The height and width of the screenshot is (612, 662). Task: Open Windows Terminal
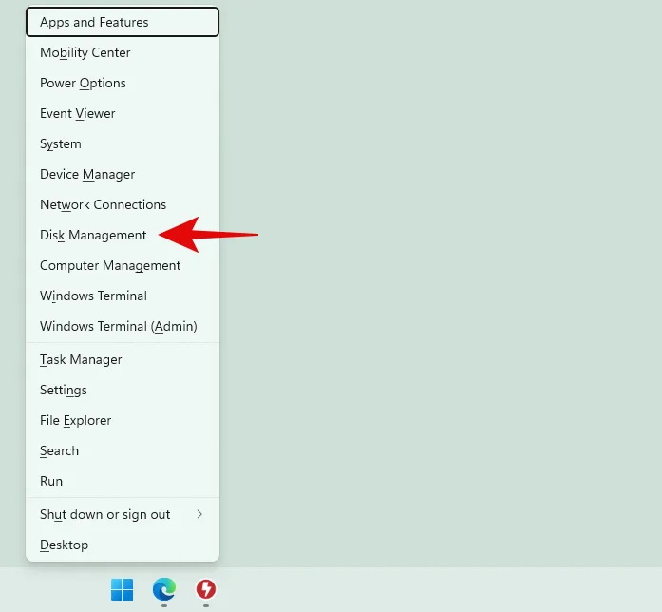click(x=93, y=296)
